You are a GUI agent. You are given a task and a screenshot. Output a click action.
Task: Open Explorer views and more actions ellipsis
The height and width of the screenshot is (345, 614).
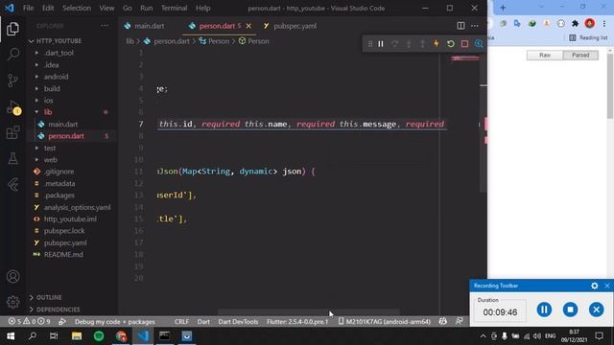[x=105, y=26]
